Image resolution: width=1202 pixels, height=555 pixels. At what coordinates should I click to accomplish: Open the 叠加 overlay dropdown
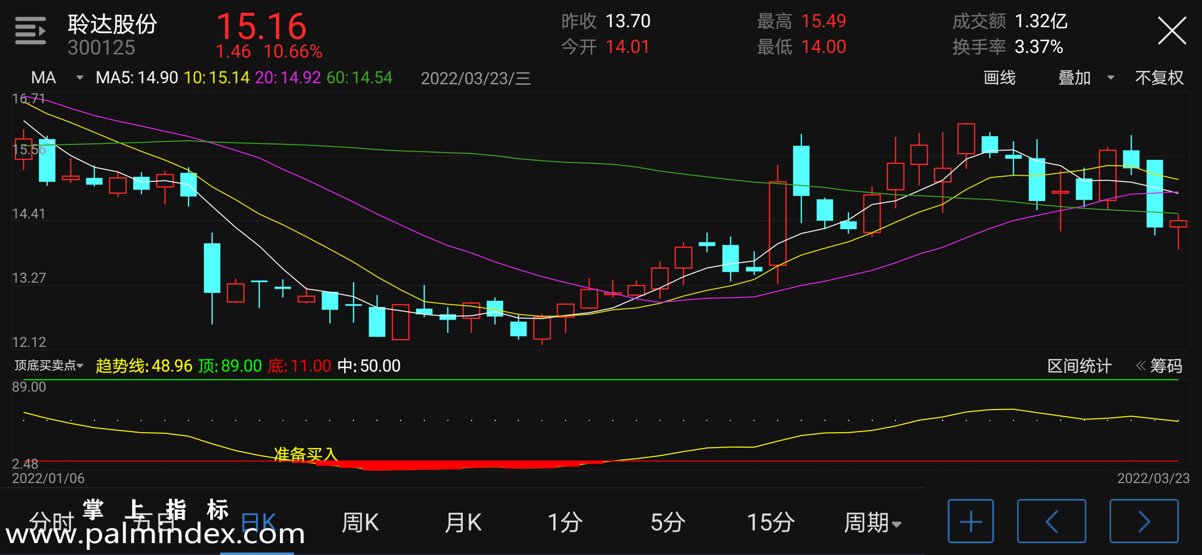click(x=1086, y=78)
